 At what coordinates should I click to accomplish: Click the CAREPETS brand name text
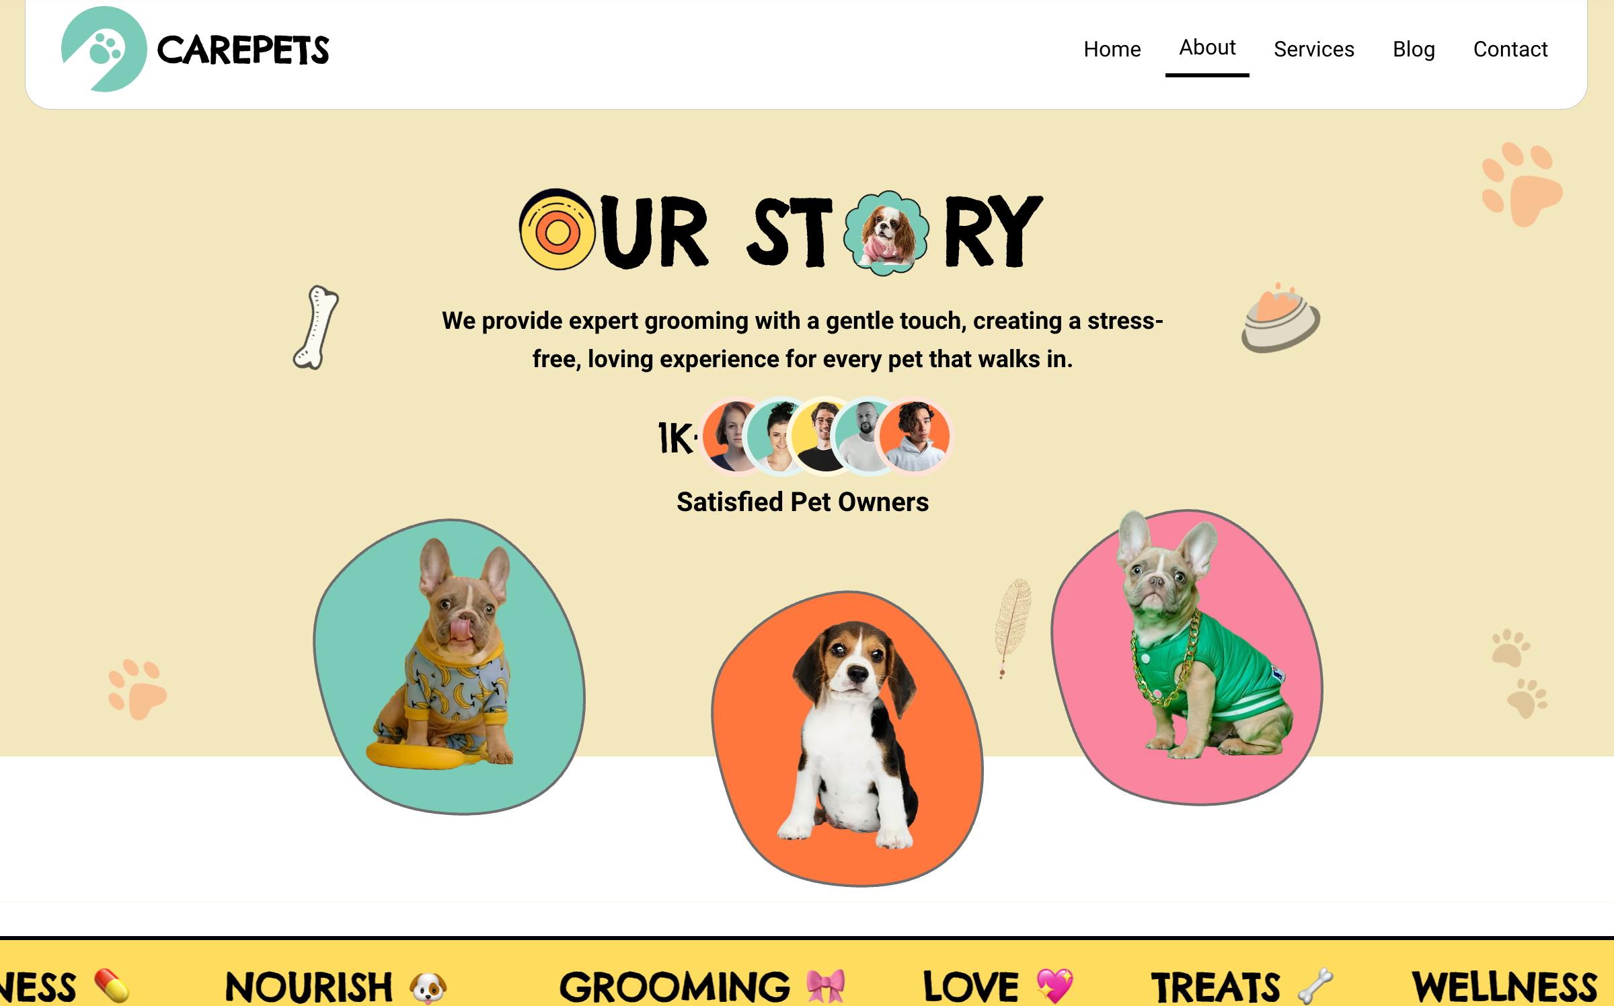point(243,50)
